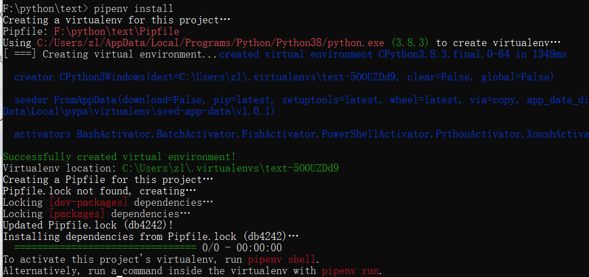
Task: Click the "Creating virtual environment..." spinner line
Action: [x=111, y=54]
